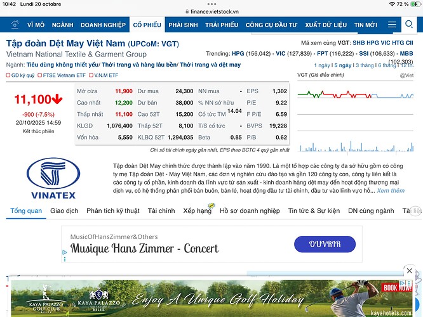Open the TRÁI PHIẾU menu
Screen dimensions: 423x317
click(222, 25)
